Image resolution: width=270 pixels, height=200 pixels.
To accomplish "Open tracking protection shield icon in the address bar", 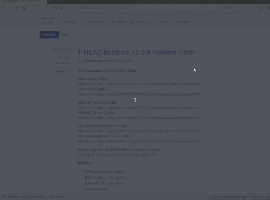I will (x=55, y=8).
